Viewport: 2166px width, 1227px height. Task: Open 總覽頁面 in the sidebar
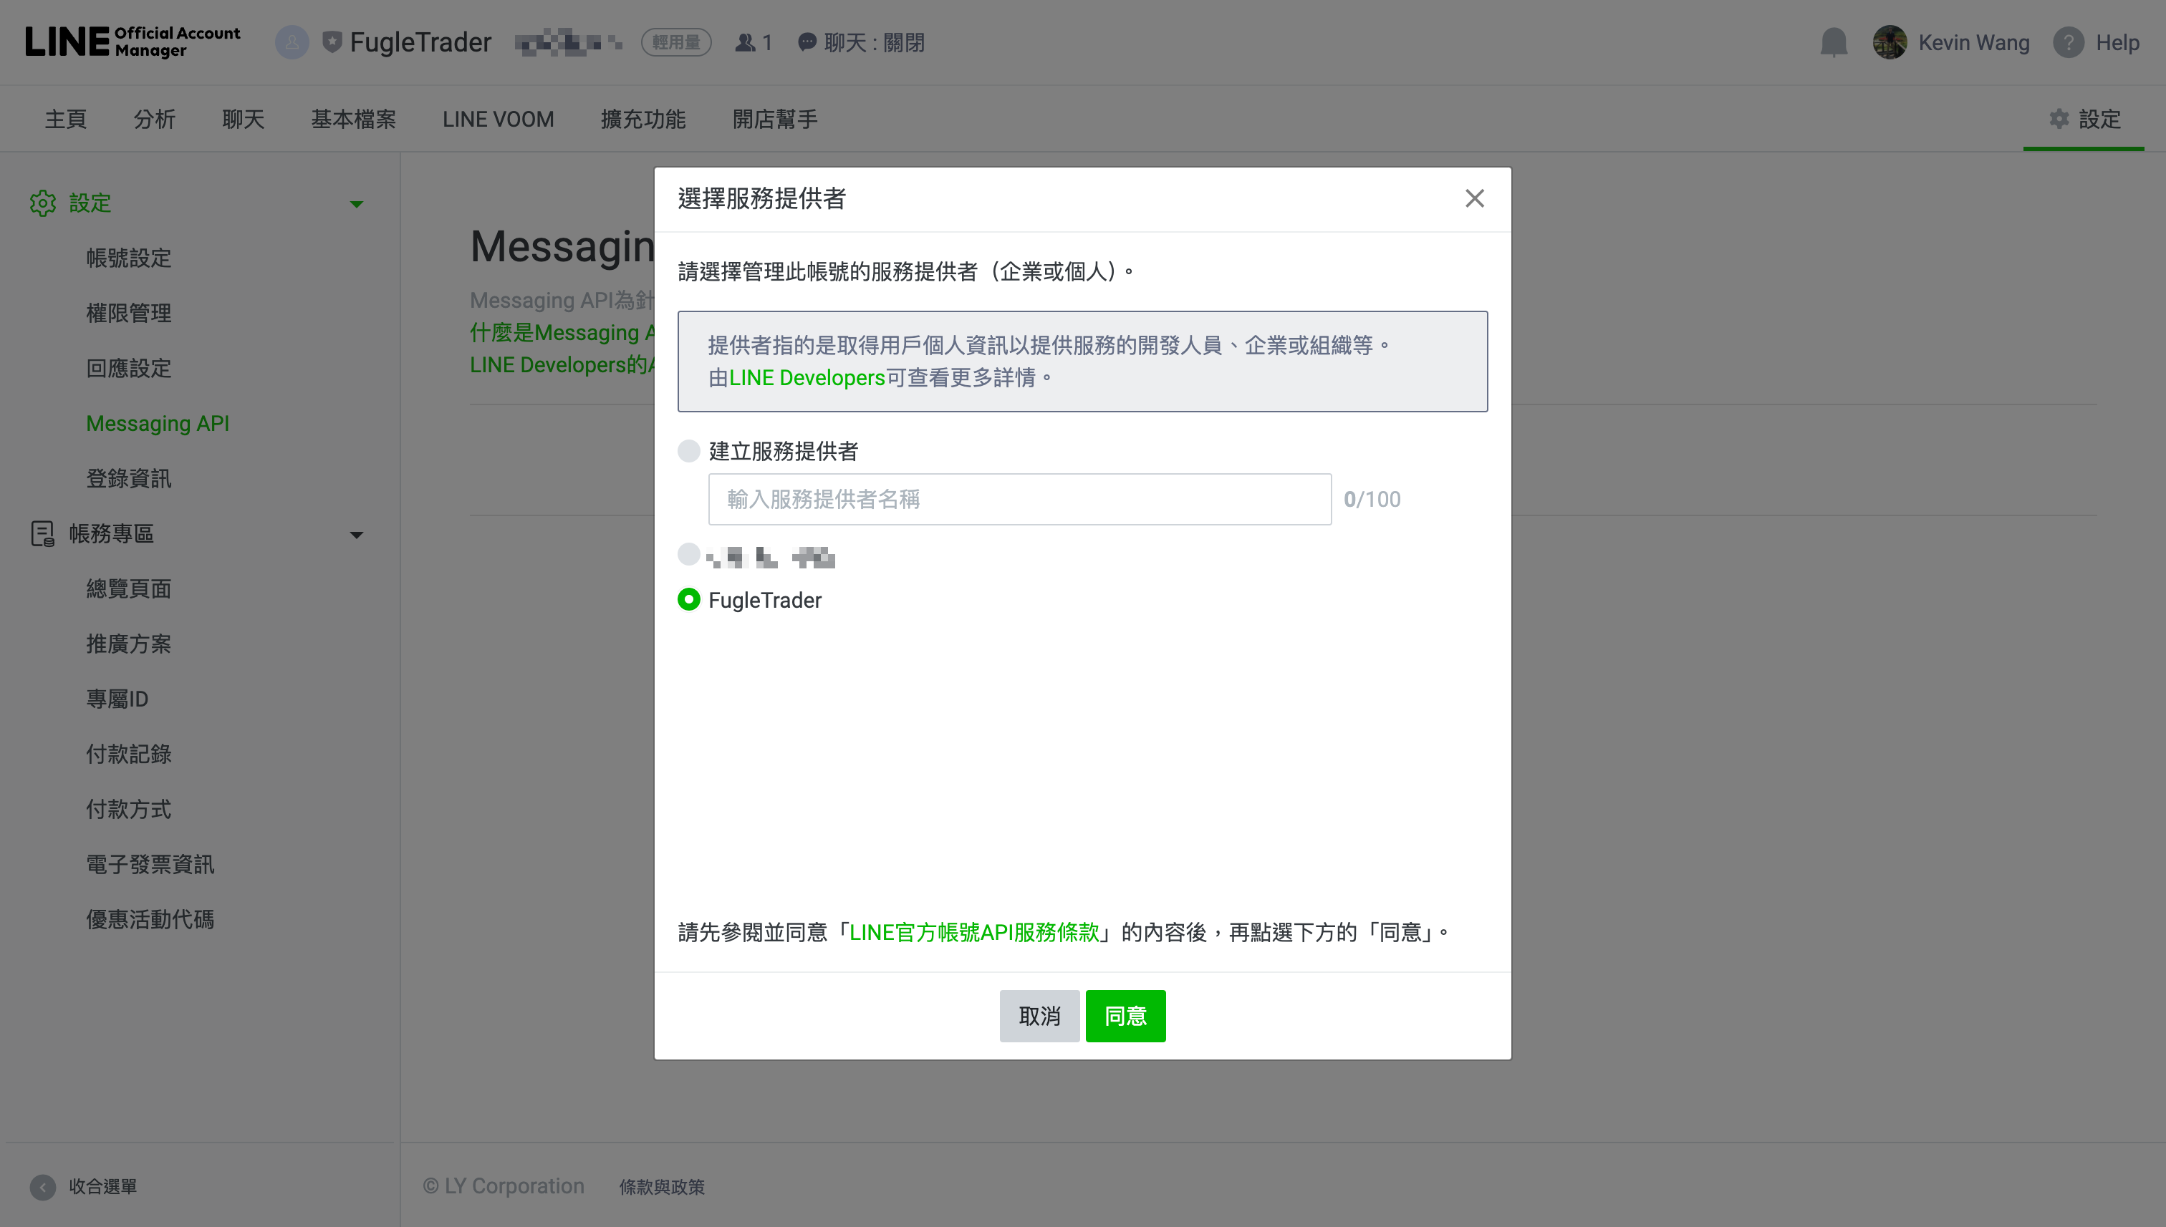(x=129, y=588)
